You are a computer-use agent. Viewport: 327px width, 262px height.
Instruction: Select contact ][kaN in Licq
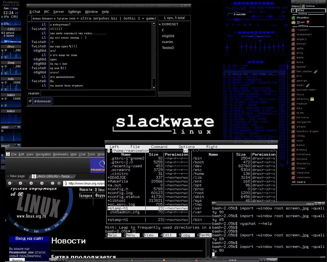[x=300, y=22]
